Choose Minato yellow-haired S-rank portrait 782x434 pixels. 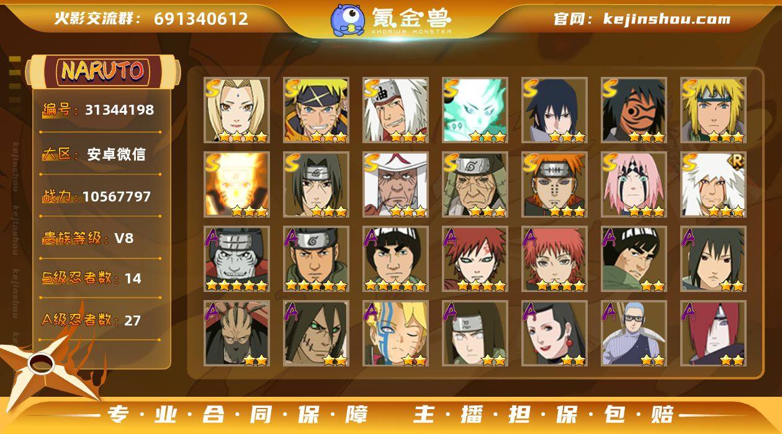coord(714,110)
